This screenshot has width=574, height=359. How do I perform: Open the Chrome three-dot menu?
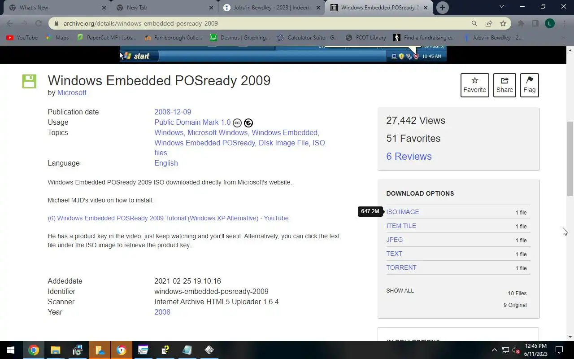564,23
